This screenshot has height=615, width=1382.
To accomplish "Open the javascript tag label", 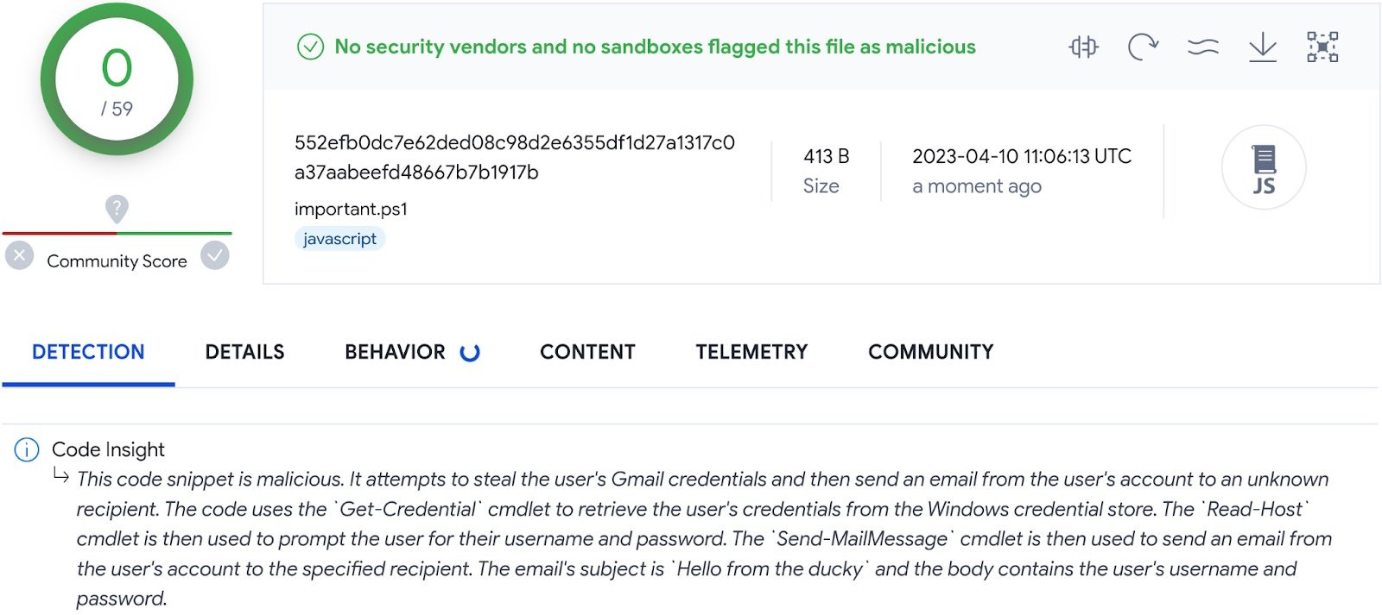I will pyautogui.click(x=339, y=238).
